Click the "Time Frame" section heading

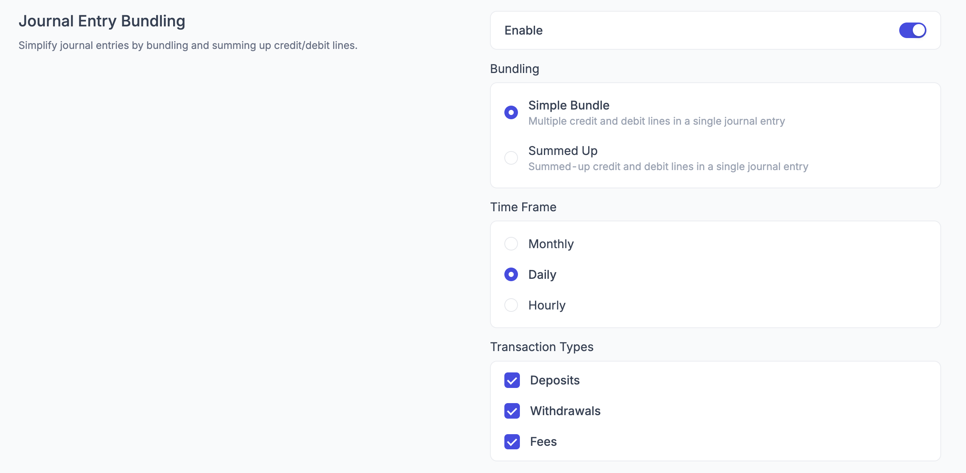click(523, 207)
